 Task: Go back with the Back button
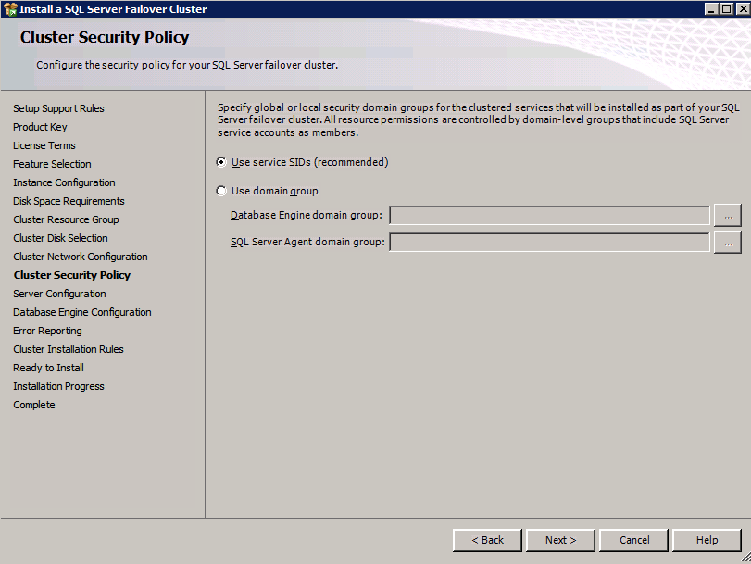(x=487, y=540)
